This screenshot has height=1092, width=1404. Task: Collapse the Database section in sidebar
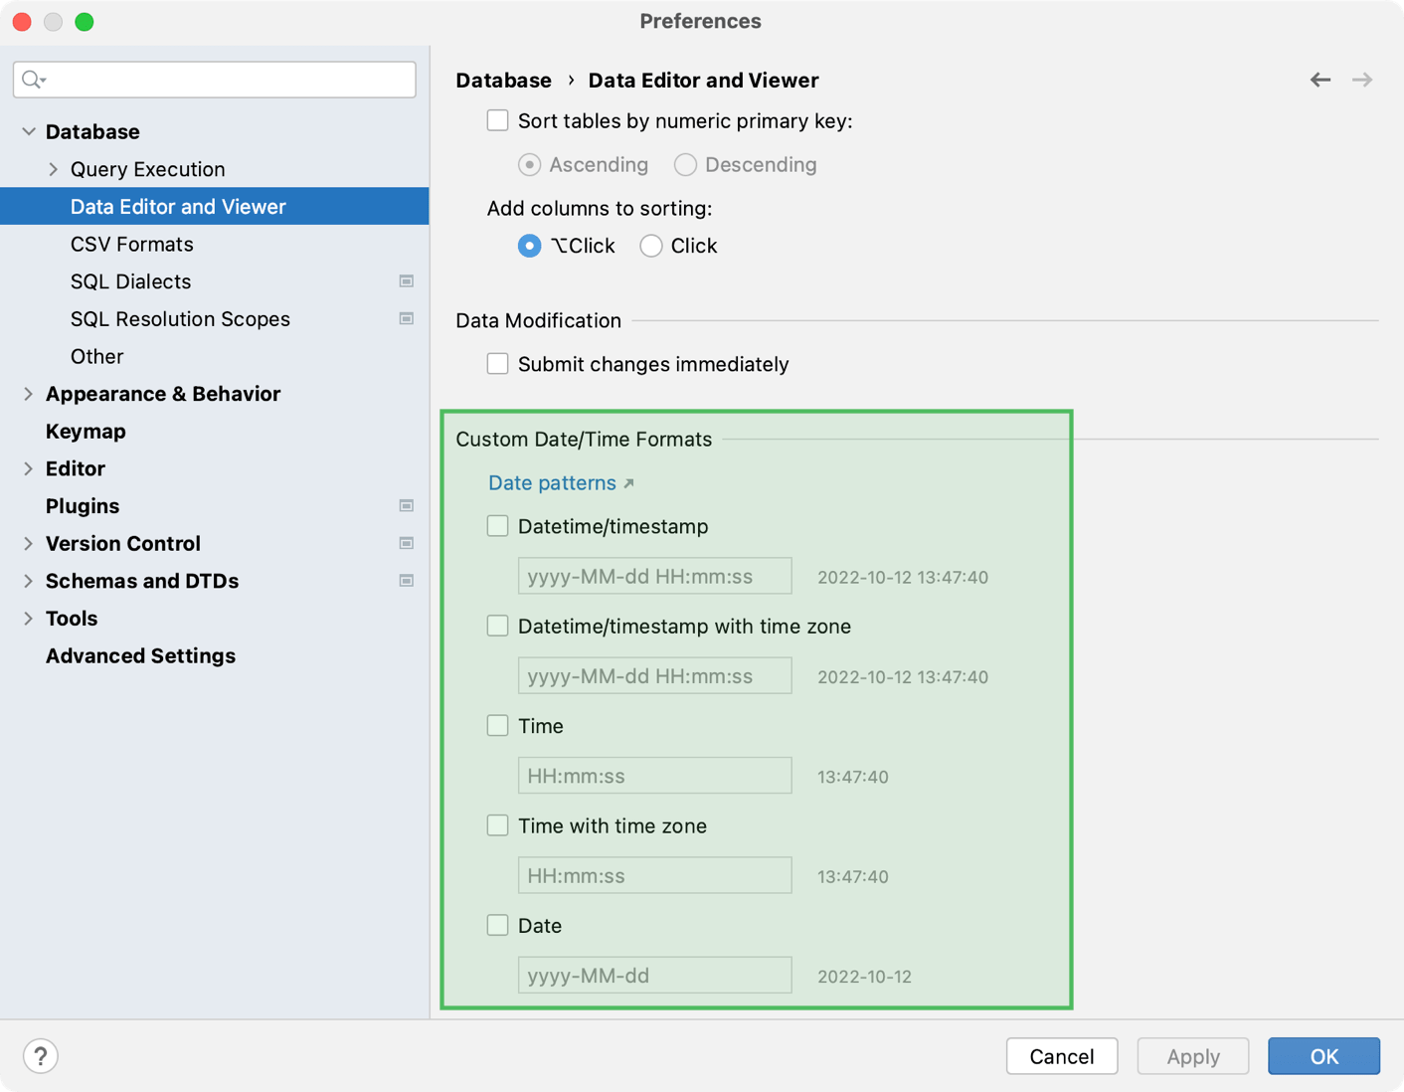tap(27, 130)
